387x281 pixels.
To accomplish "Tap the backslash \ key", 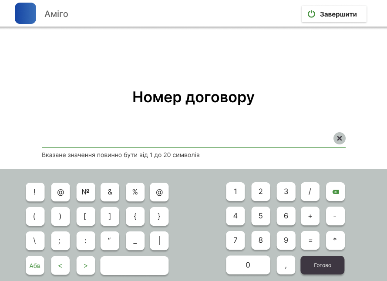I will point(35,241).
